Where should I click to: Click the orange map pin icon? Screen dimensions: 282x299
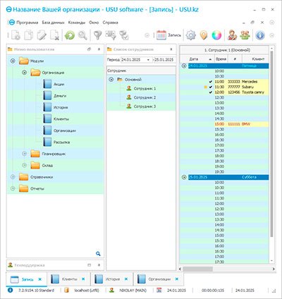pos(204,35)
